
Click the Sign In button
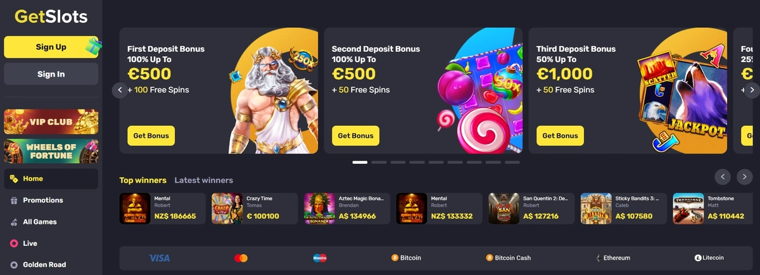point(51,74)
